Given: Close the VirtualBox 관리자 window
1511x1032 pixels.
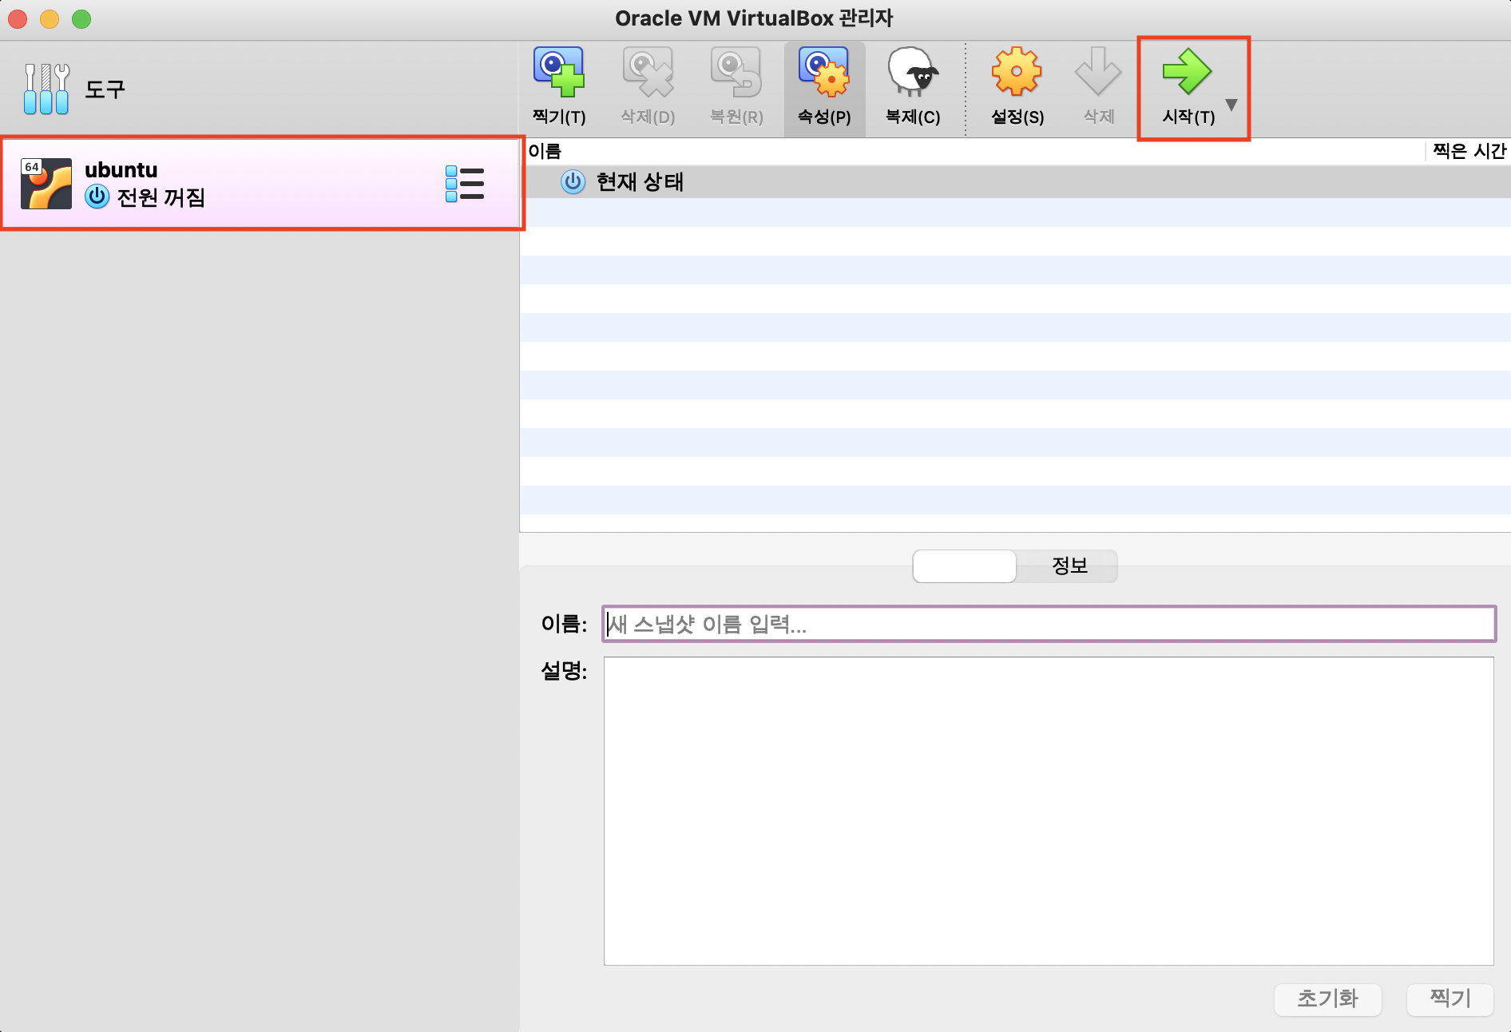Looking at the screenshot, I should point(18,18).
